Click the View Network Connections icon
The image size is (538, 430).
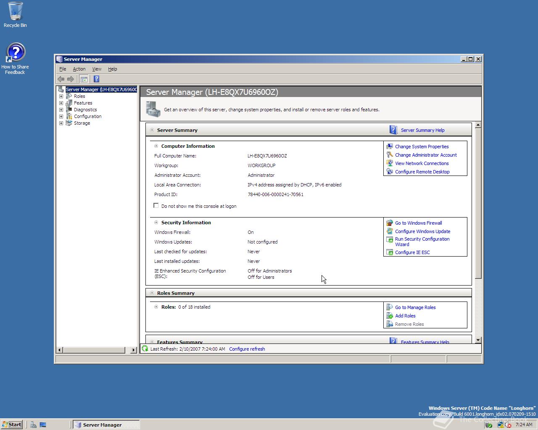[390, 163]
